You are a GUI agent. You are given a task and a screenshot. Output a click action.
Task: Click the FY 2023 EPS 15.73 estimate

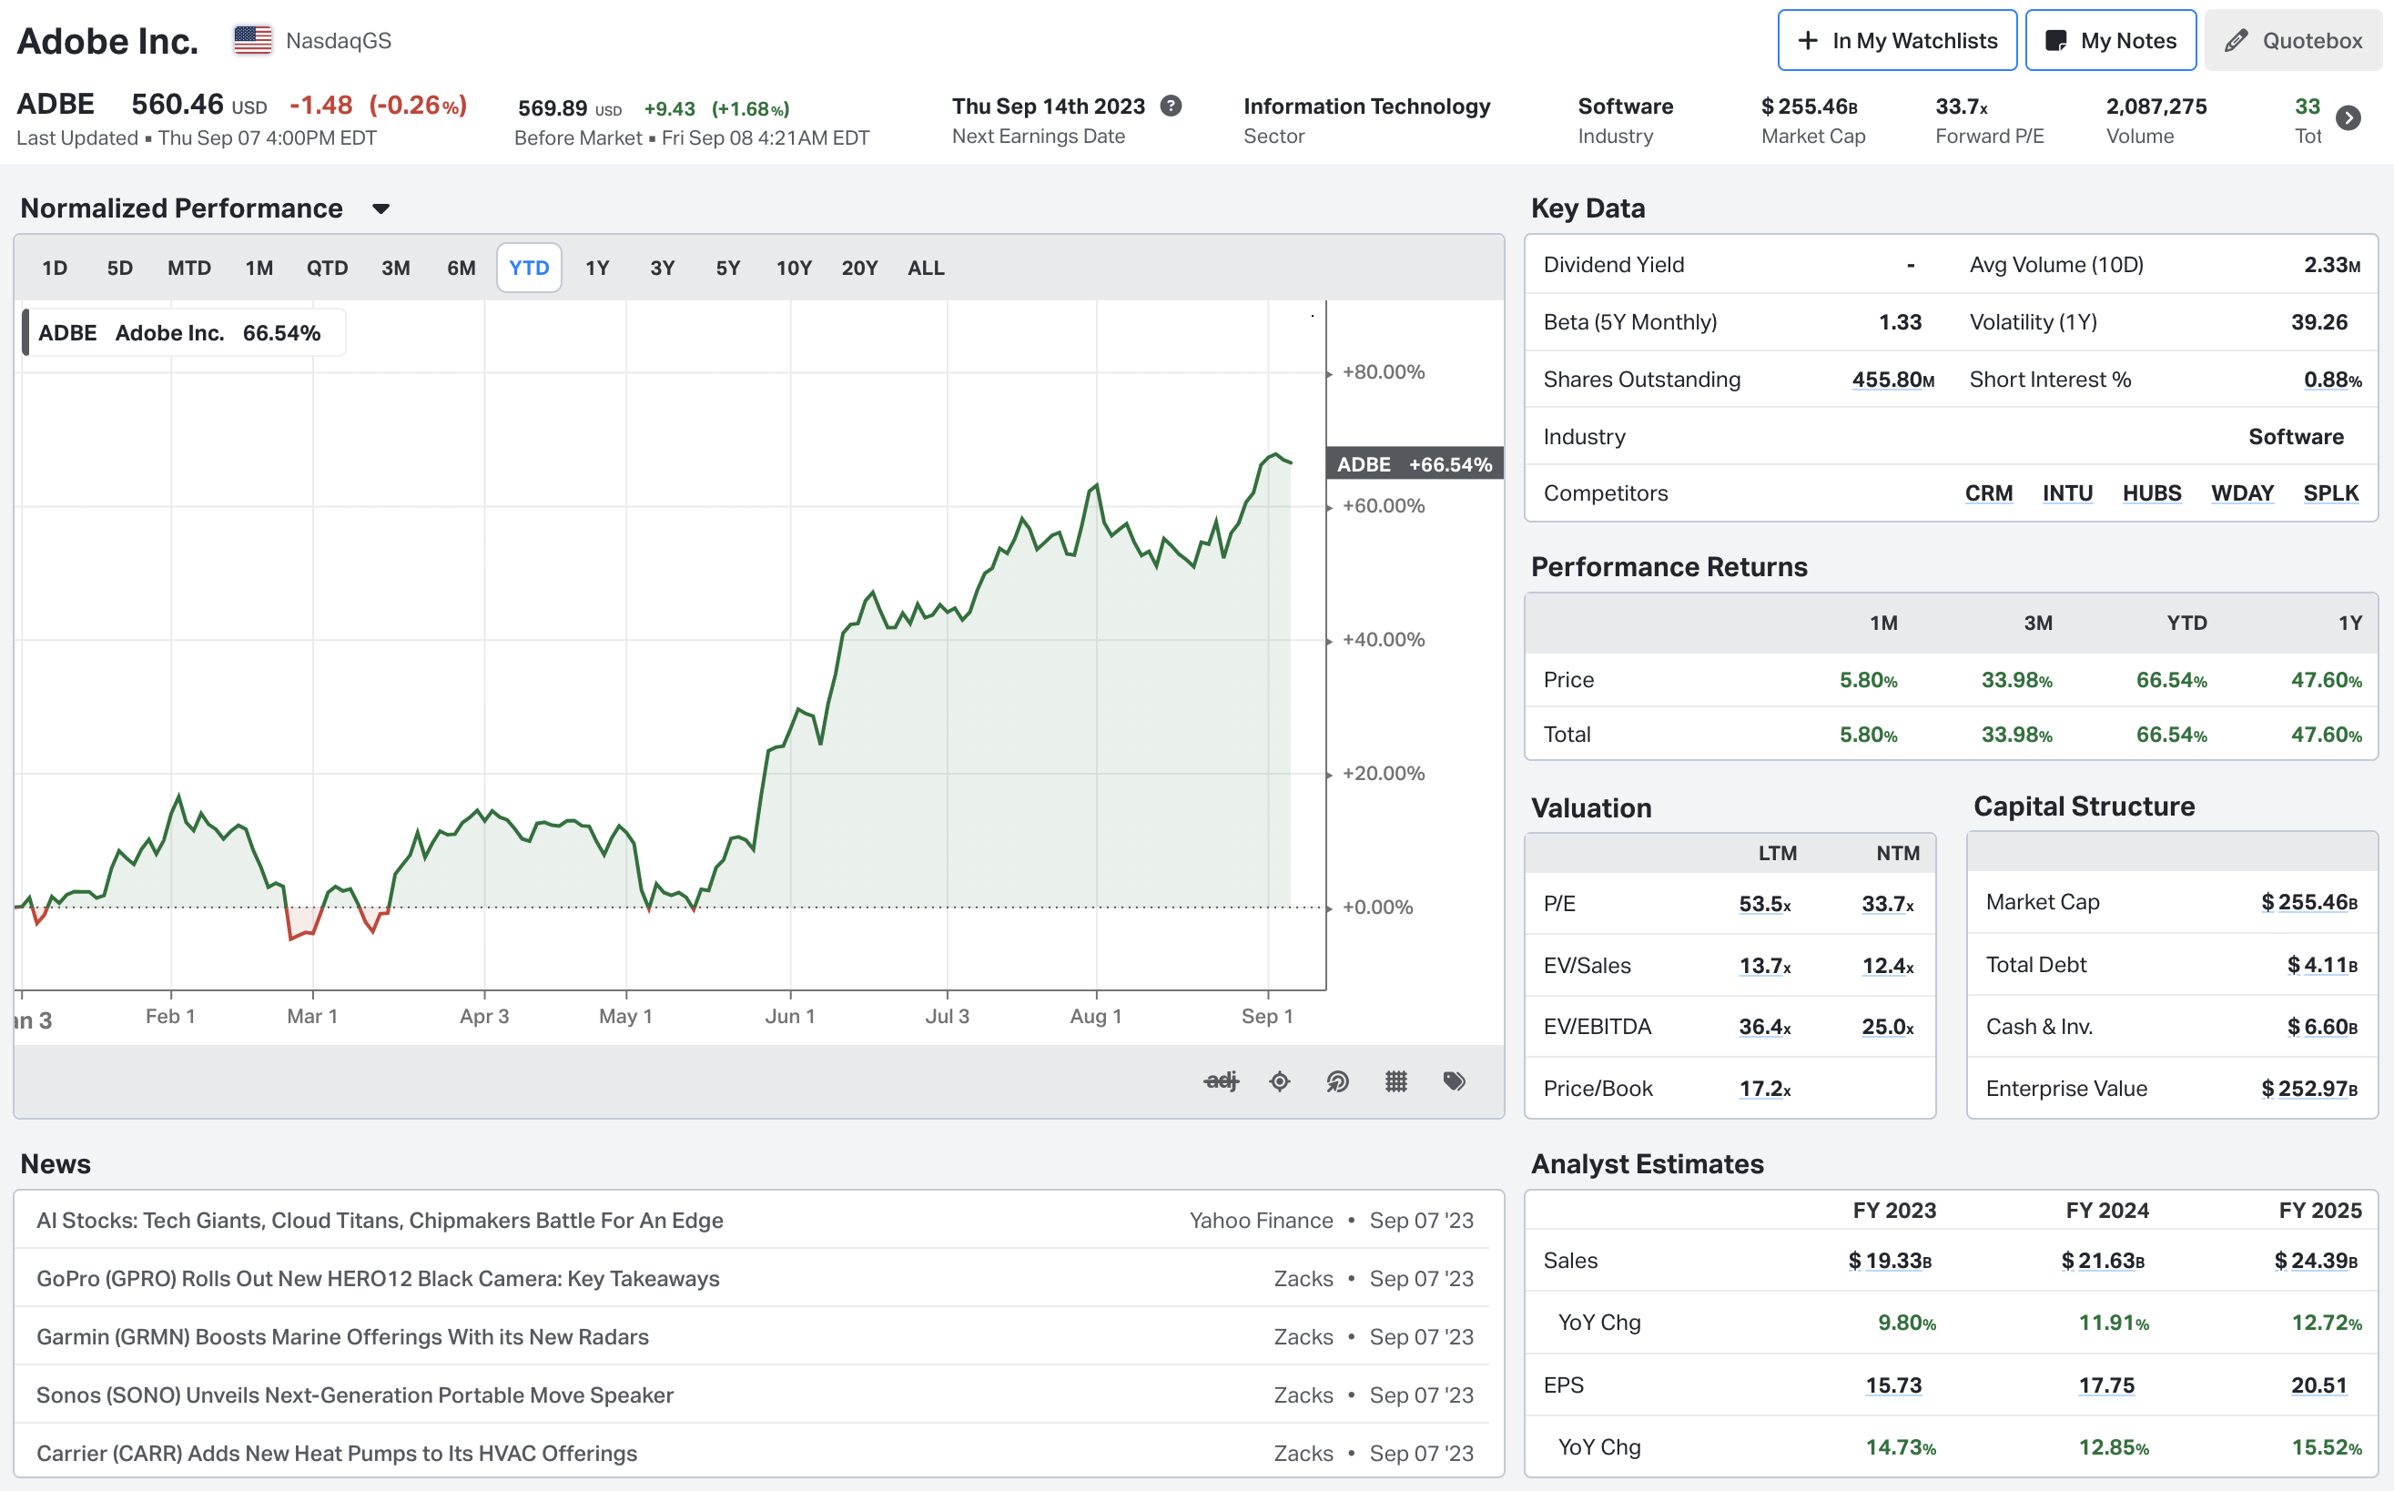(1893, 1385)
